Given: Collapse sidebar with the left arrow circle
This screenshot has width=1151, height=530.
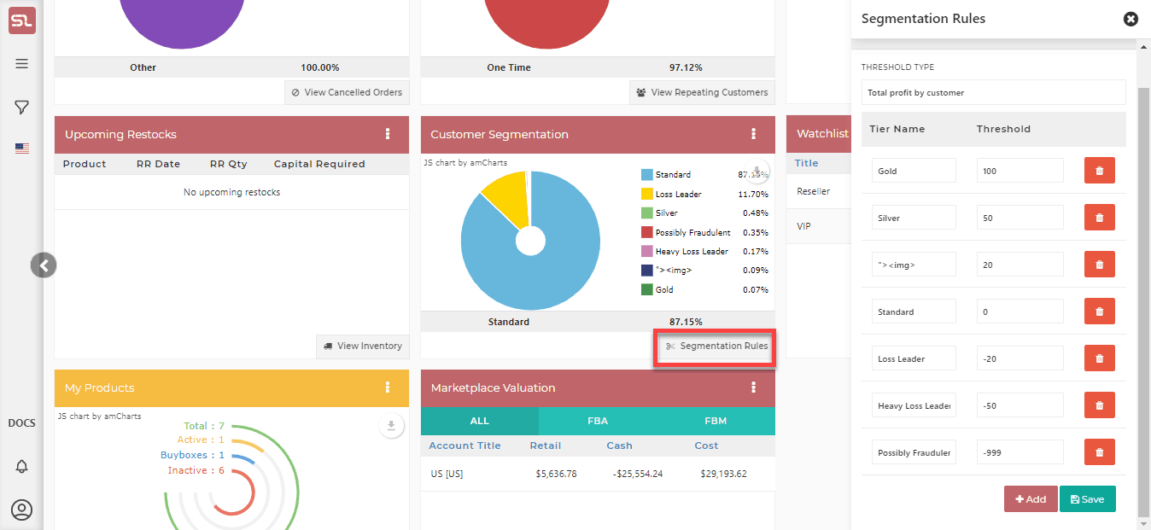Looking at the screenshot, I should [44, 265].
